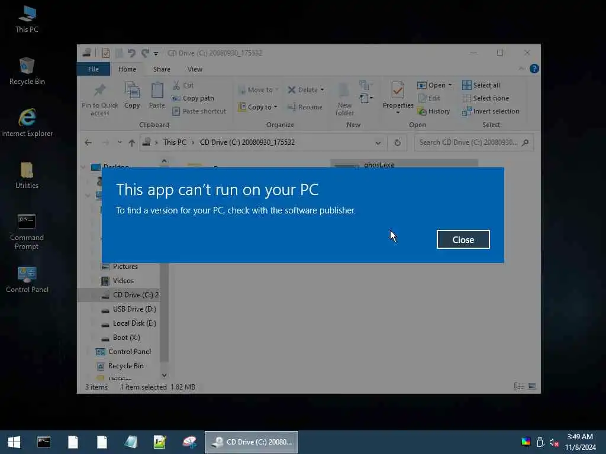Switch to details view in status bar
Image resolution: width=606 pixels, height=454 pixels.
tap(519, 387)
